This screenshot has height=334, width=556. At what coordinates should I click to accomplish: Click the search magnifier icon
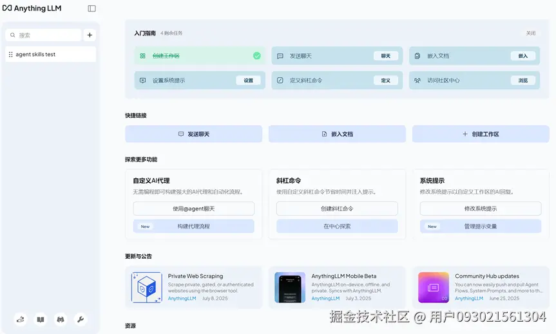pos(12,35)
